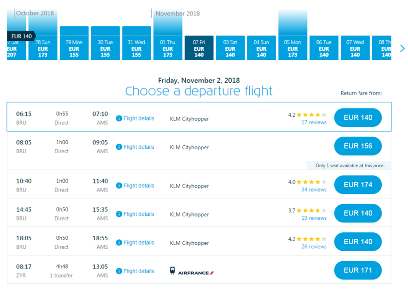
Task: Click star rating for 06:15 flight
Action: click(312, 115)
